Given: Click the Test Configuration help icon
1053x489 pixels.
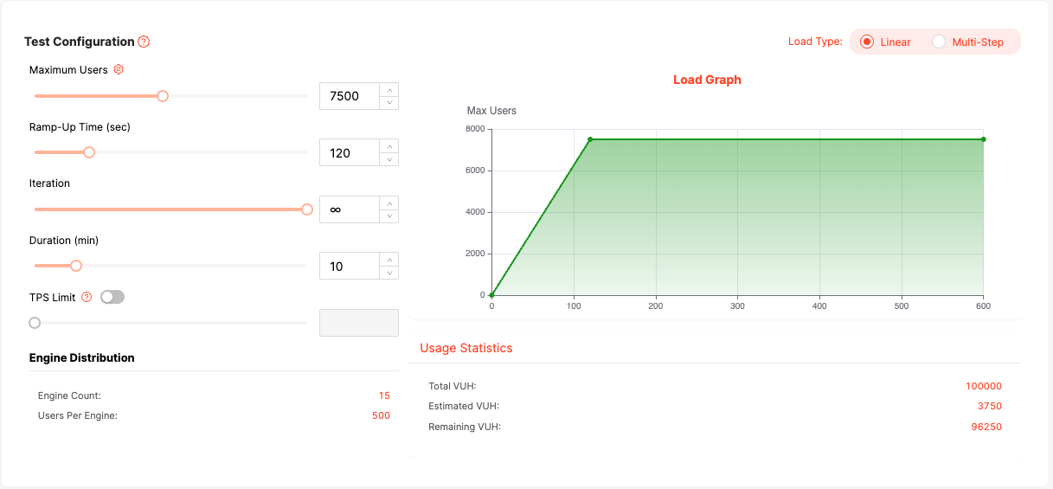Looking at the screenshot, I should point(144,42).
